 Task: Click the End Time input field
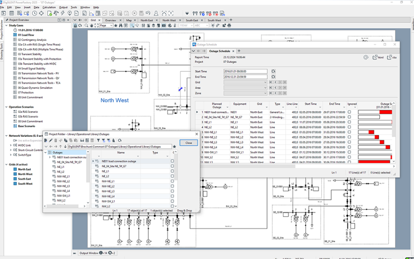click(245, 77)
